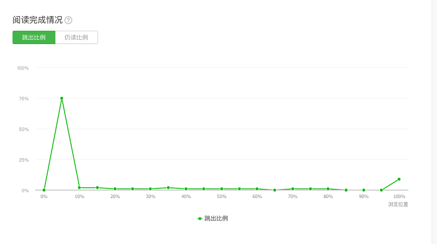Click the data point at 20% position
This screenshot has width=437, height=244.
click(115, 189)
